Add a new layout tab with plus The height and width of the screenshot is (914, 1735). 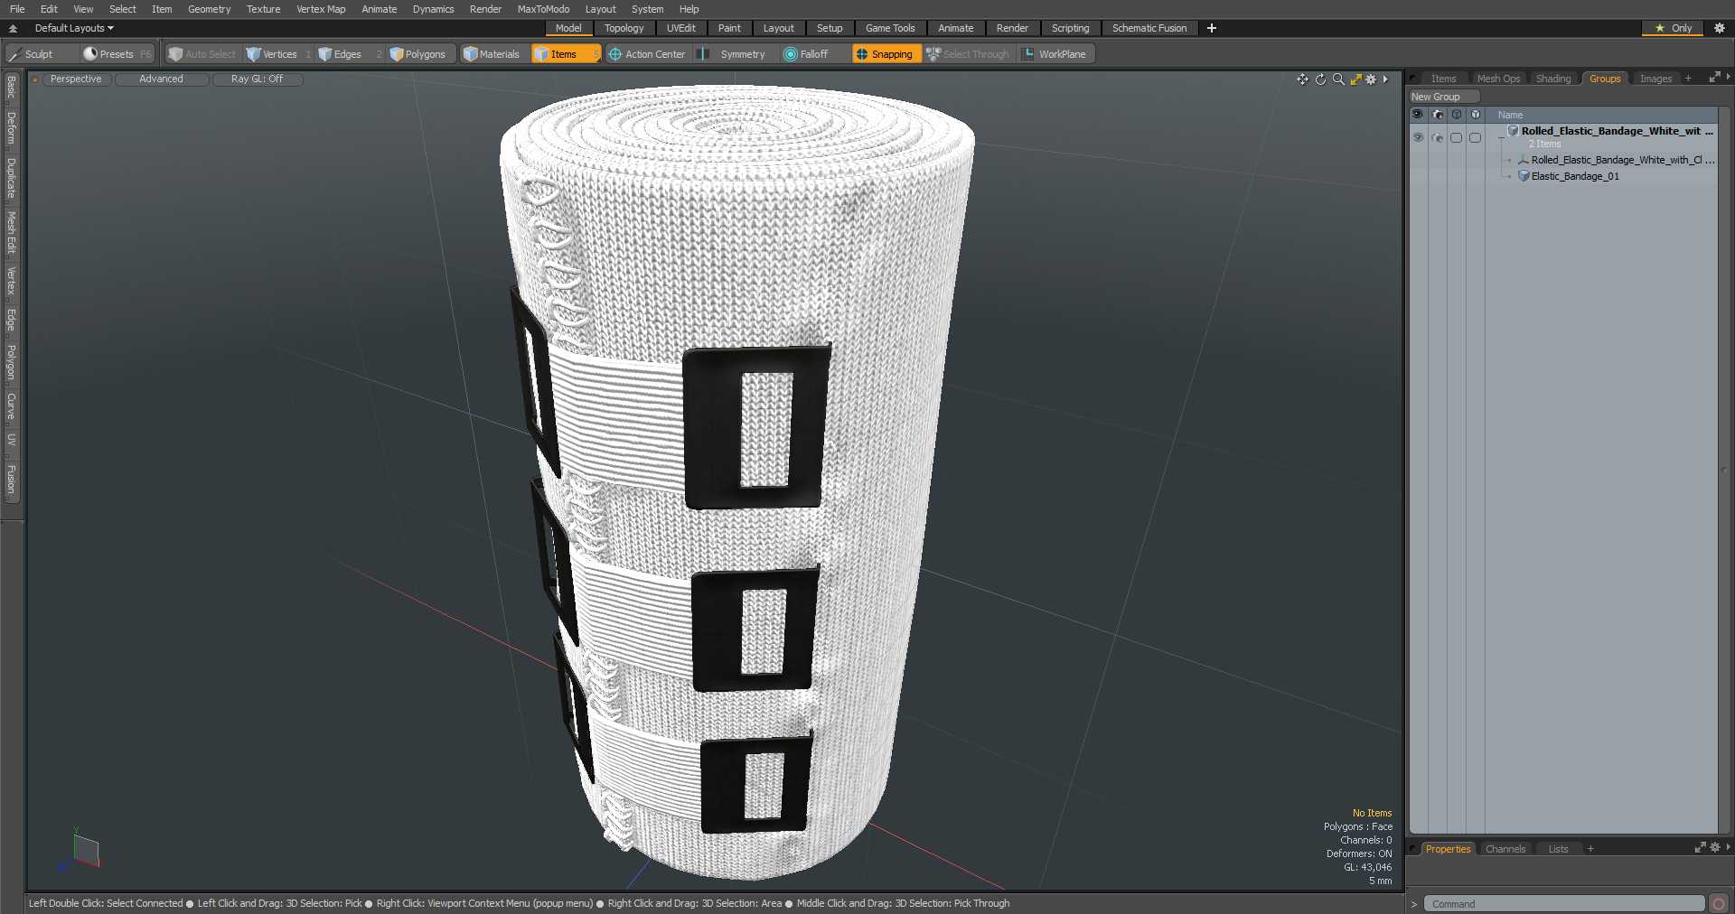pyautogui.click(x=1212, y=28)
